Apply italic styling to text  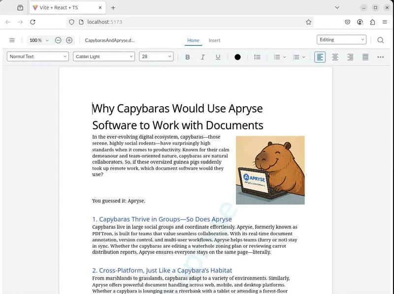pos(202,57)
